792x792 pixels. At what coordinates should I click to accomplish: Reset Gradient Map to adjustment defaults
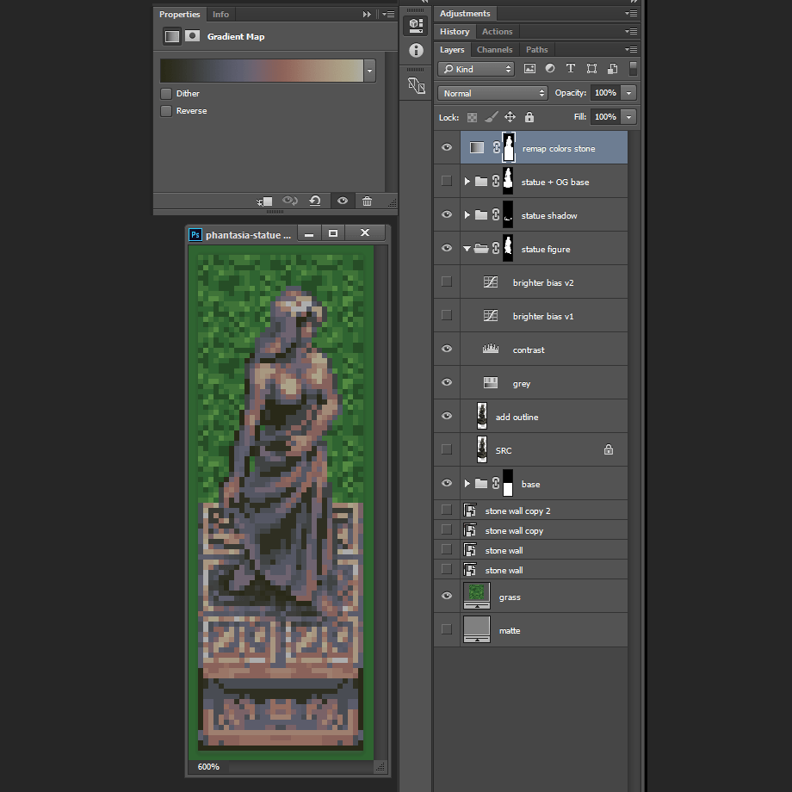click(x=315, y=201)
